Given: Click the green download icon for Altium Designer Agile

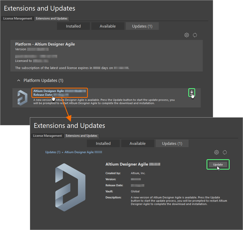Looking at the screenshot, I should [192, 93].
